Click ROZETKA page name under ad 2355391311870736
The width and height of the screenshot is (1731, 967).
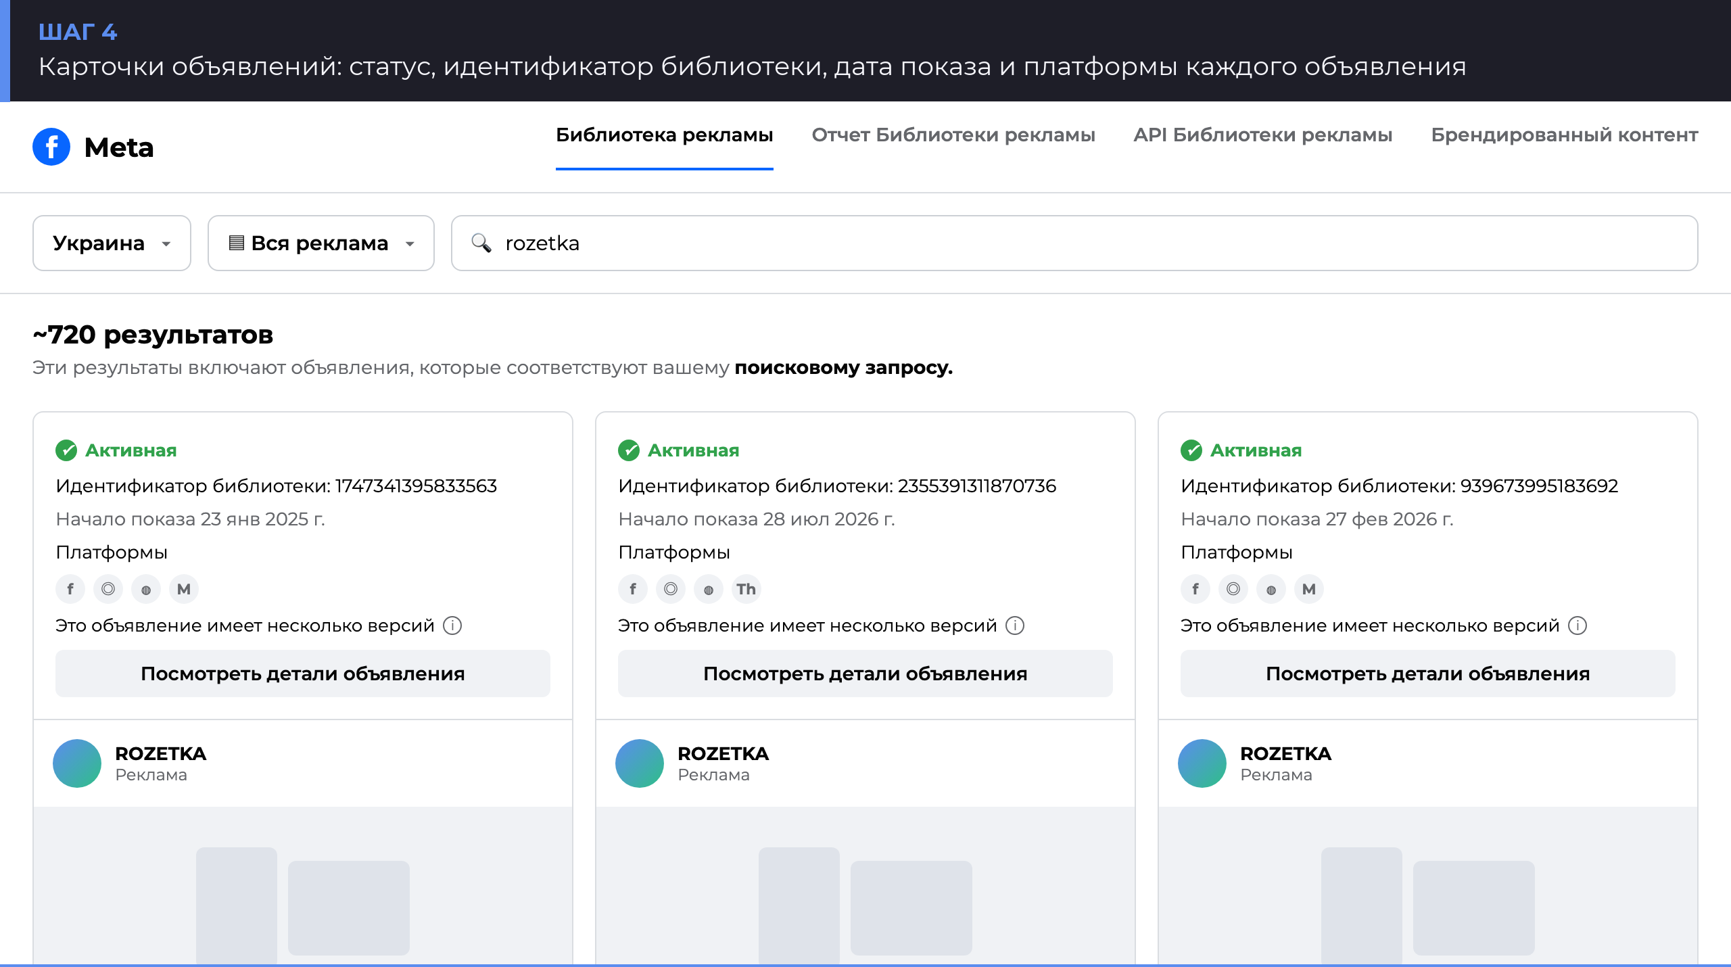click(x=724, y=753)
